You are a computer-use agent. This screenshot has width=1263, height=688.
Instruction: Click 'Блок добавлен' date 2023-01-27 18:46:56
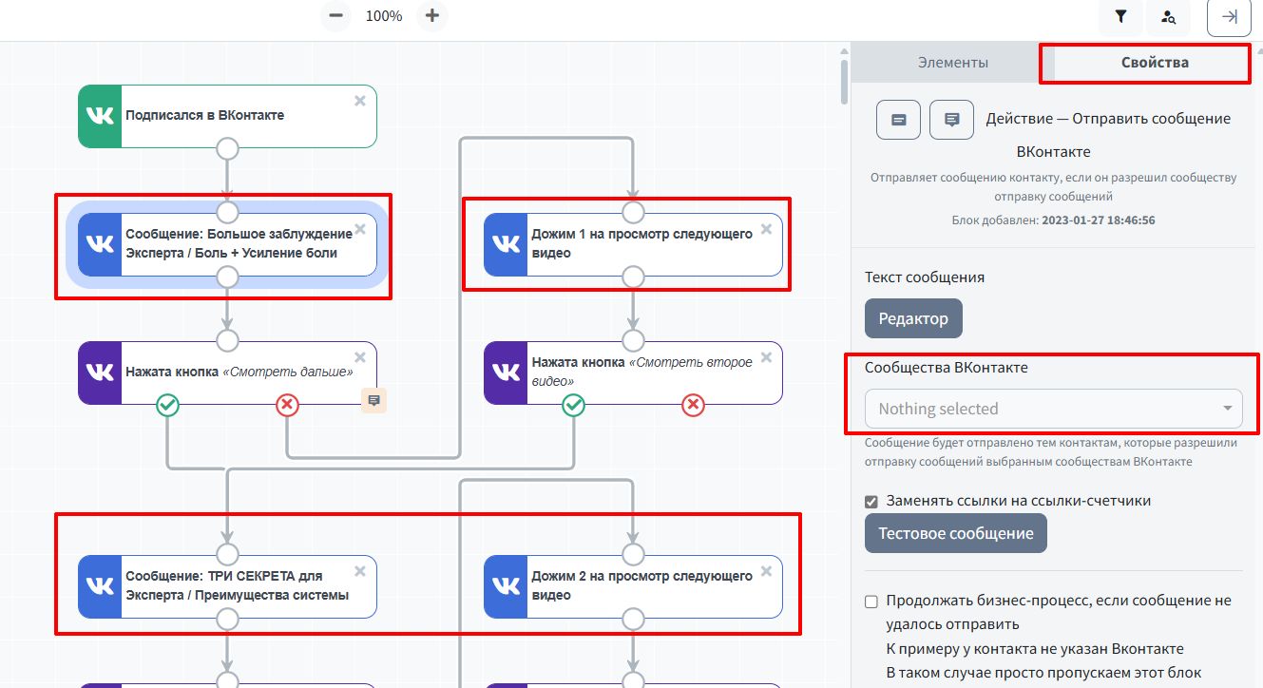(x=1099, y=220)
